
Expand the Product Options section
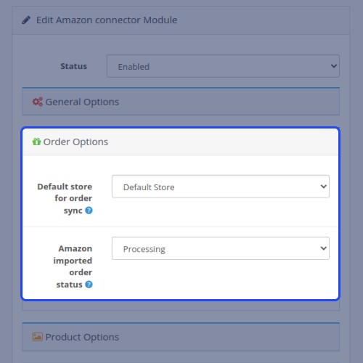coord(181,337)
